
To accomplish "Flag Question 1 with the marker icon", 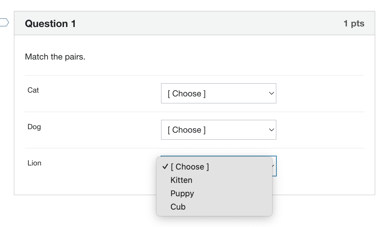I will [x=4, y=22].
